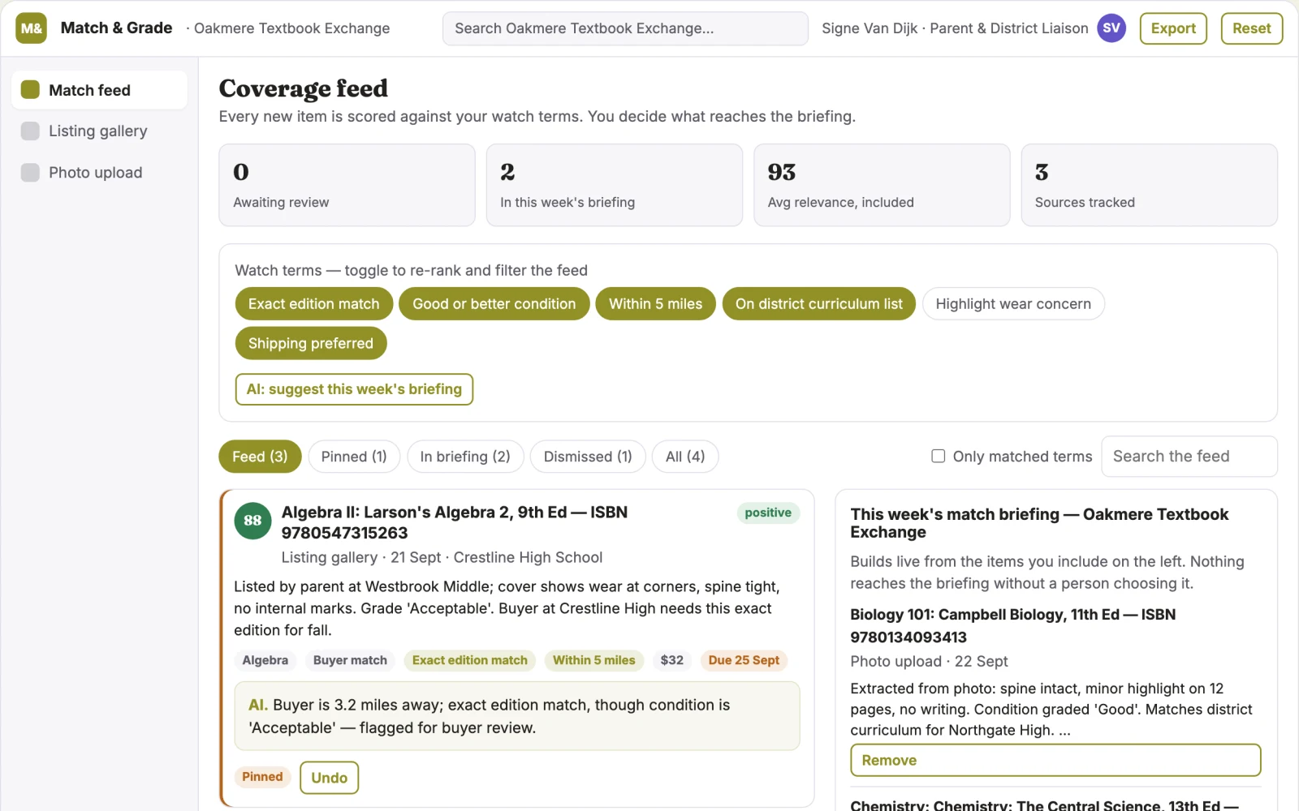The height and width of the screenshot is (811, 1299).
Task: Click the 88 relevance score badge
Action: (x=252, y=521)
